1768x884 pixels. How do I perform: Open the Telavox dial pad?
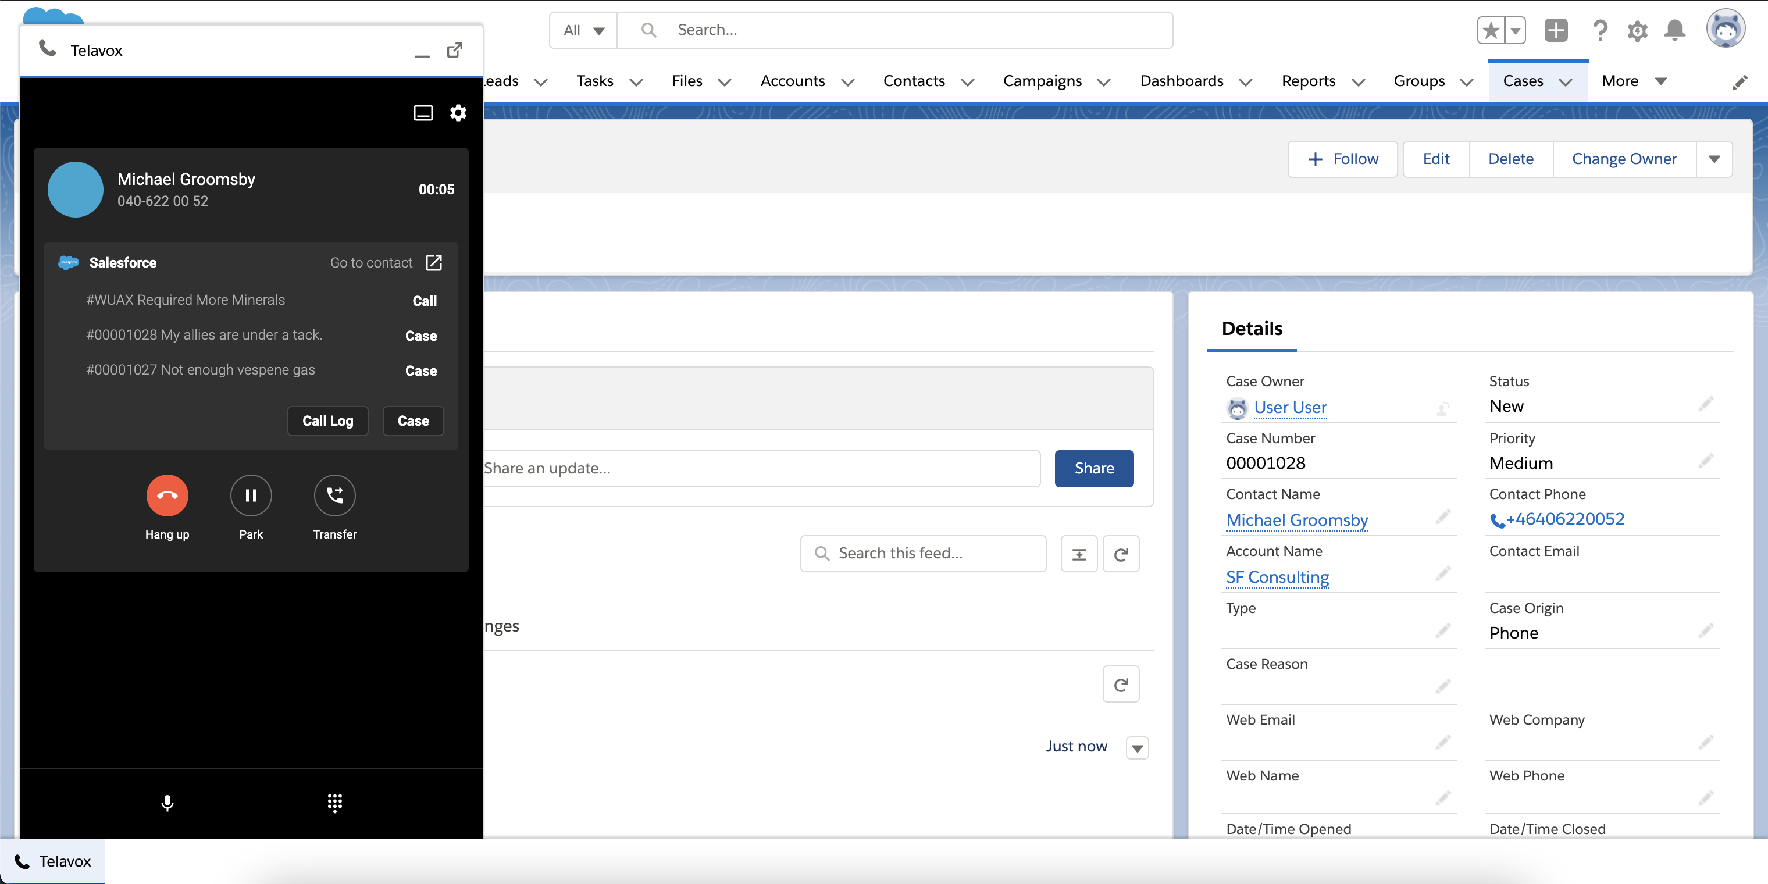coord(334,803)
